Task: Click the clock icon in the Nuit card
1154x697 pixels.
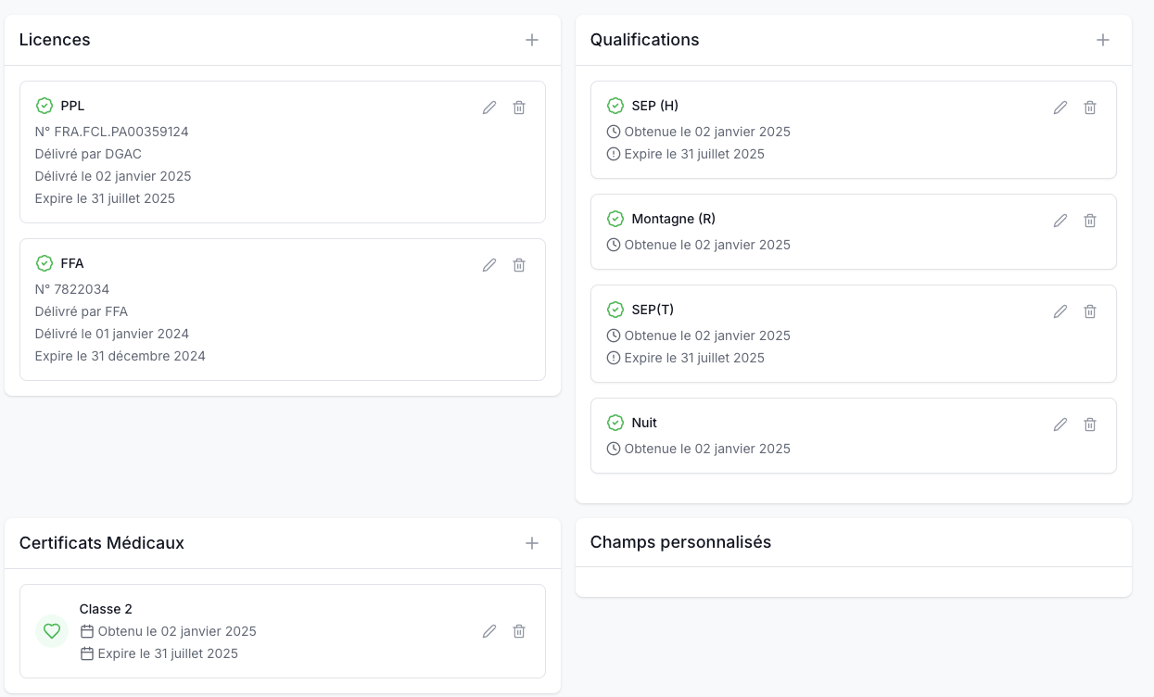Action: point(614,449)
